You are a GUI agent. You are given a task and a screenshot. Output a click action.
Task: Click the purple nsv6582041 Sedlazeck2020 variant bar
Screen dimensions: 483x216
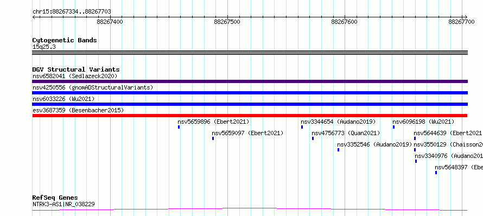click(250, 81)
